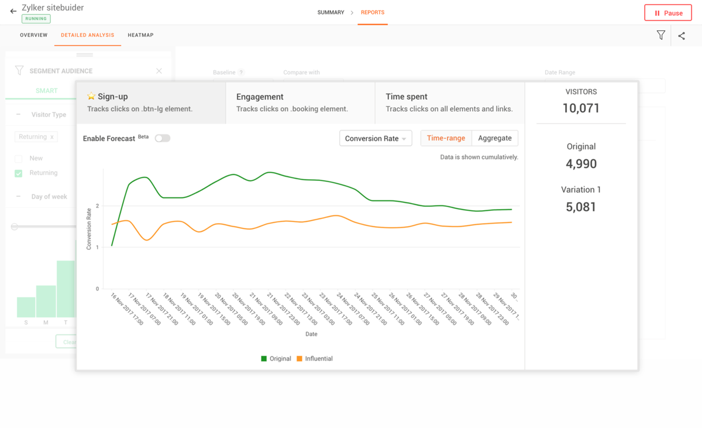Click the Tuesday bar in histogram
This screenshot has width=702, height=428.
pos(66,289)
